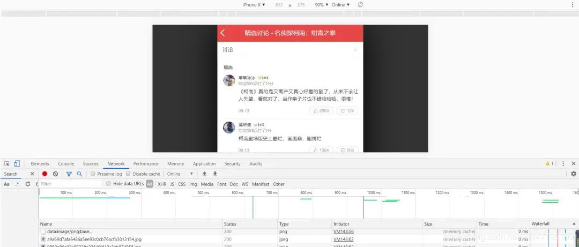Import HAR file upload arrow
The image size is (579, 247).
click(x=204, y=174)
